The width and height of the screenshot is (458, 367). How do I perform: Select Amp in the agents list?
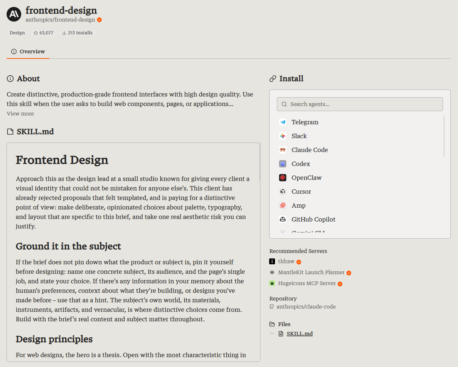point(359,205)
